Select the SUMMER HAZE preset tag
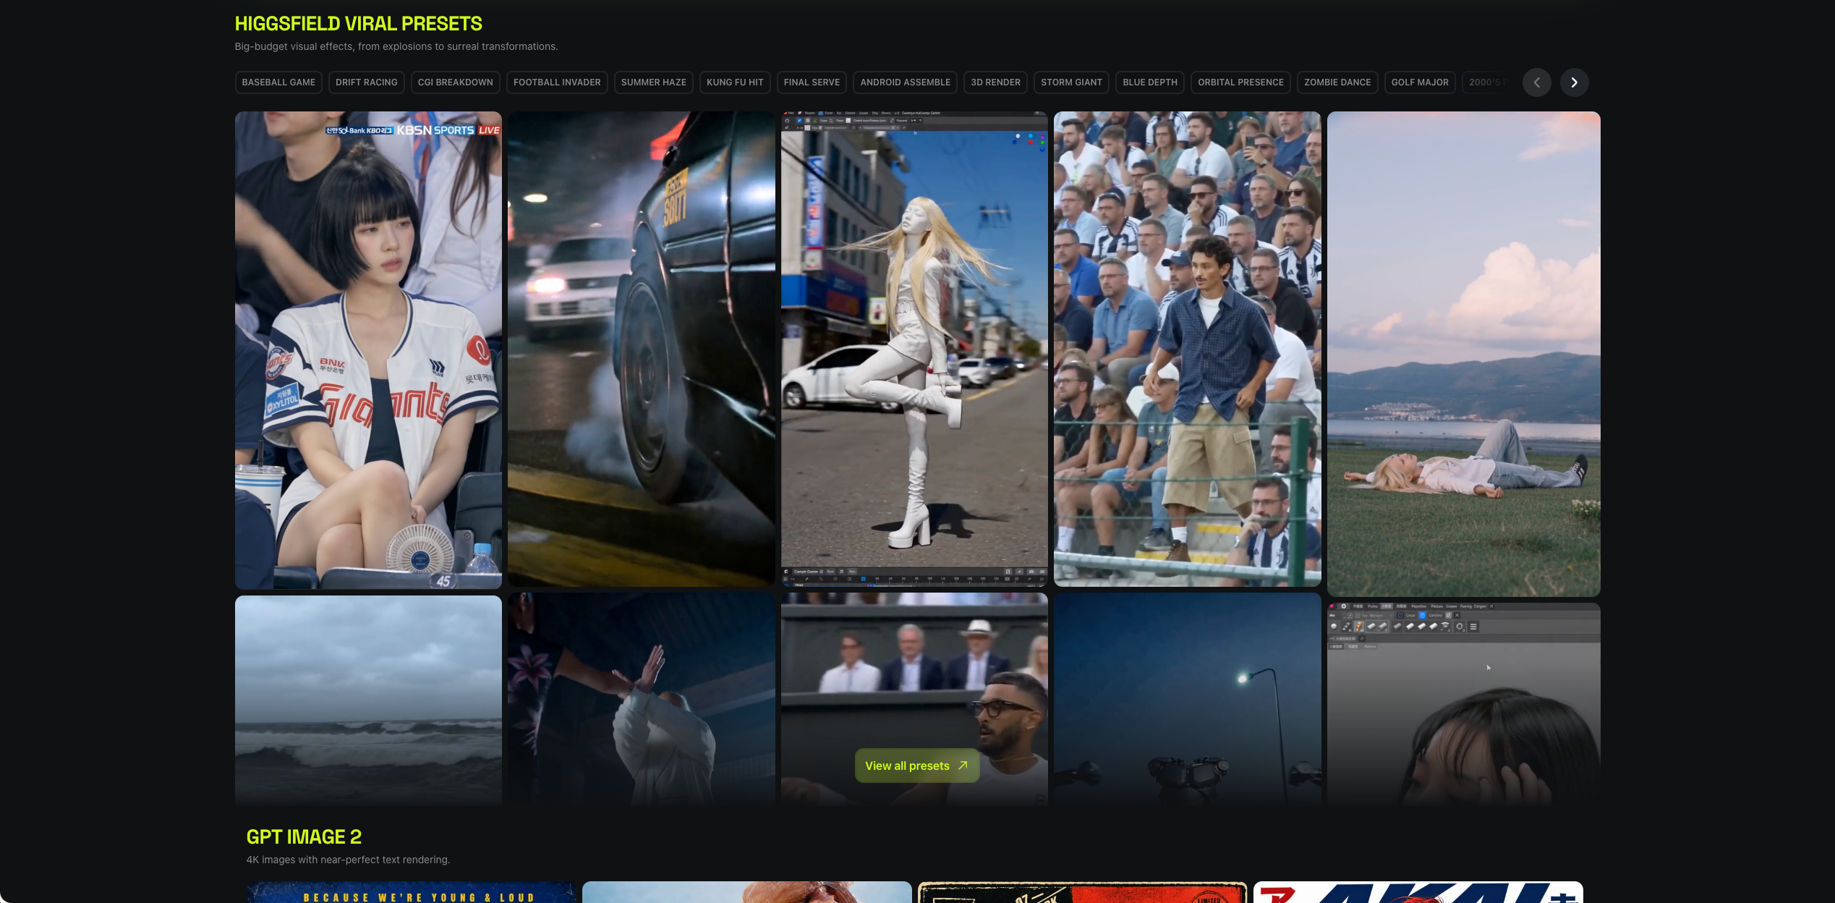This screenshot has width=1835, height=903. click(x=653, y=82)
